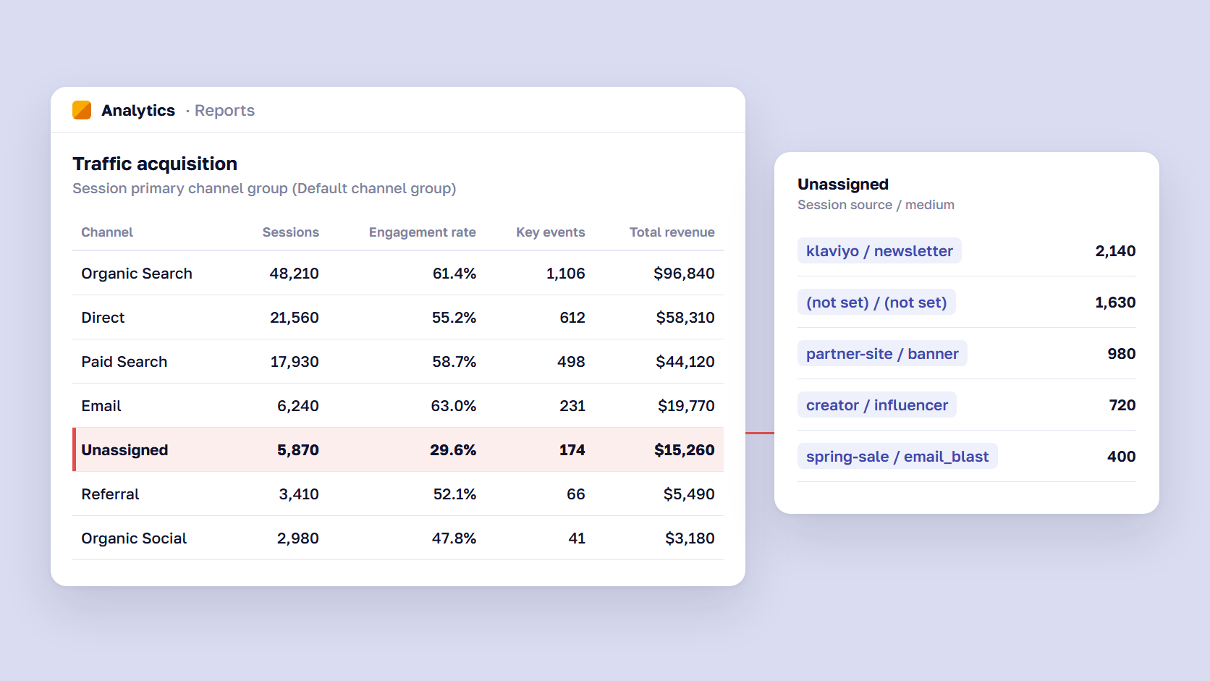
Task: Select the Direct channel name
Action: pos(103,318)
